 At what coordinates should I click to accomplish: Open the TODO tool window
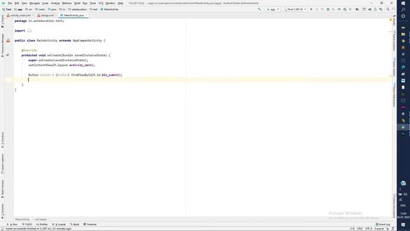click(27, 225)
